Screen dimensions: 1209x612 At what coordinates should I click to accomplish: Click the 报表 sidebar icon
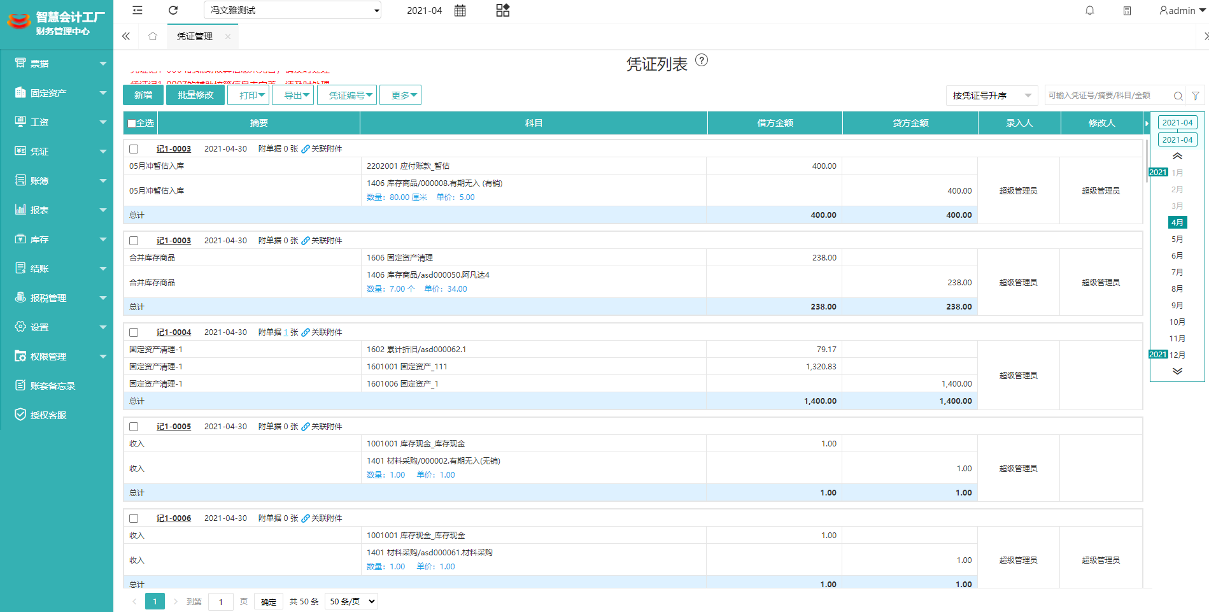tap(20, 210)
